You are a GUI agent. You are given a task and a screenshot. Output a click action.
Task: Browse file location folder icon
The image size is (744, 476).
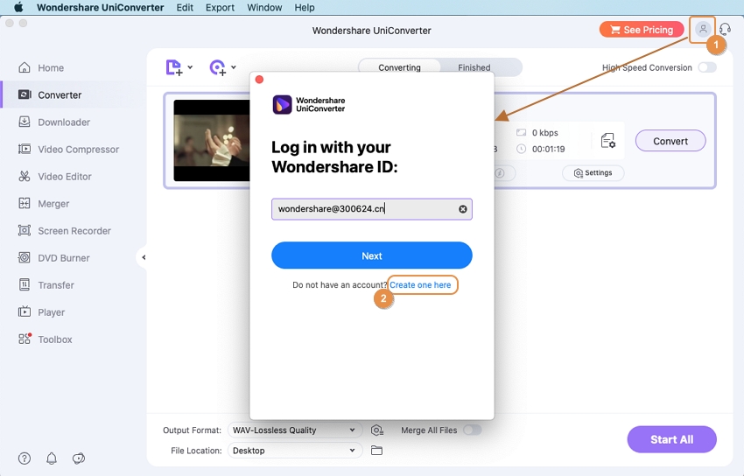[376, 451]
